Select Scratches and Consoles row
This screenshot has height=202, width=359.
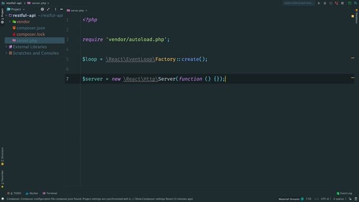[35, 53]
